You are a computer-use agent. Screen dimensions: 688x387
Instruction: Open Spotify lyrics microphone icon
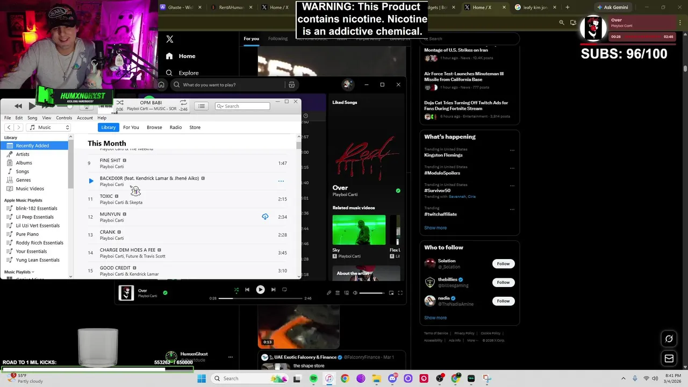329,293
